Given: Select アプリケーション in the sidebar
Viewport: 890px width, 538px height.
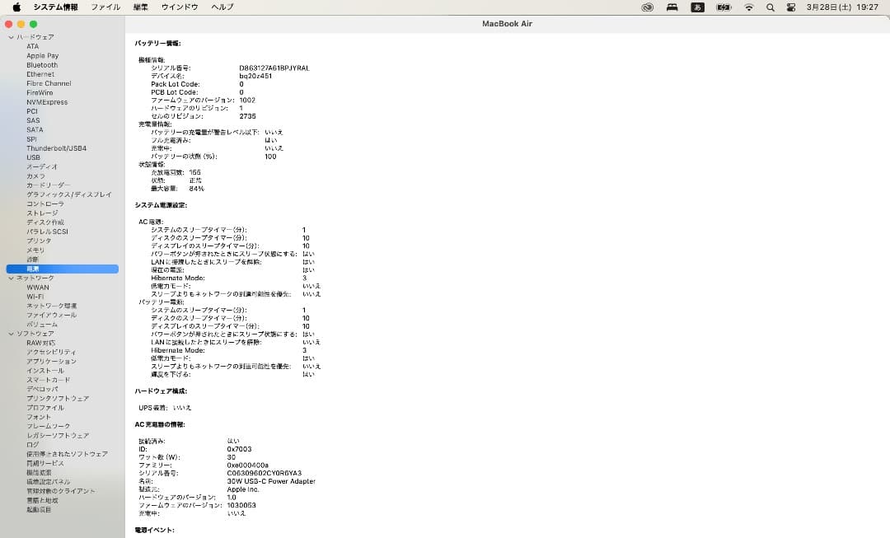Looking at the screenshot, I should tap(51, 362).
